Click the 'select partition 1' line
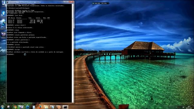194x109 pixels. coord(18,40)
